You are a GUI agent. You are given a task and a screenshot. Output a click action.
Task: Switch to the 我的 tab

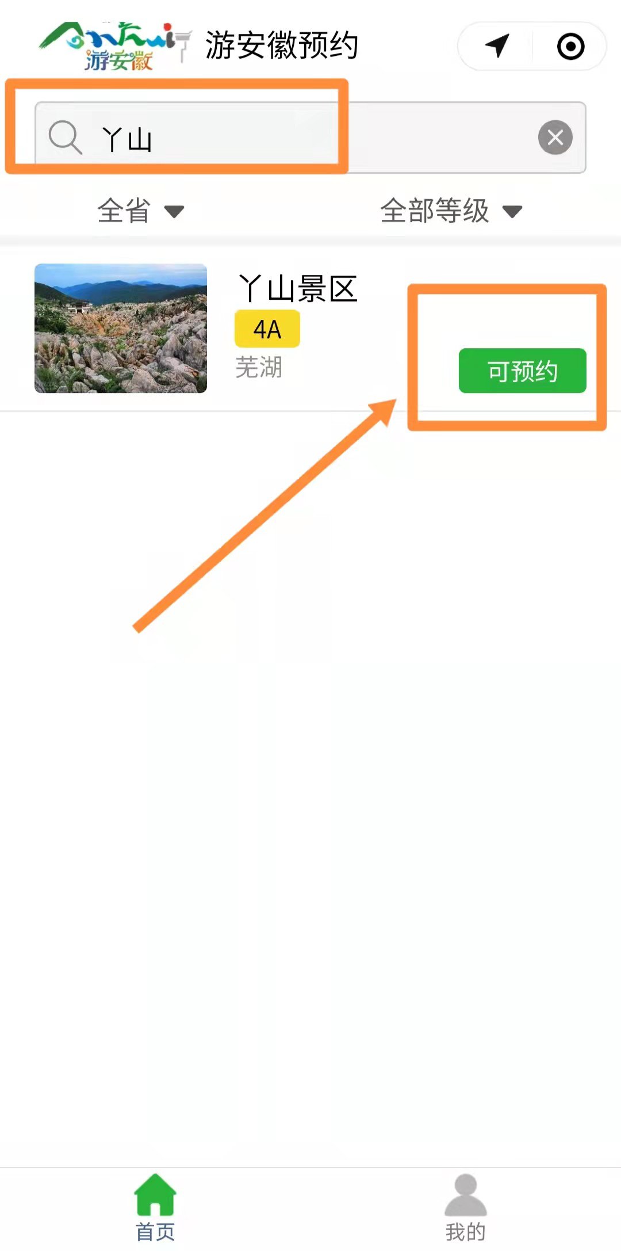pyautogui.click(x=466, y=1207)
